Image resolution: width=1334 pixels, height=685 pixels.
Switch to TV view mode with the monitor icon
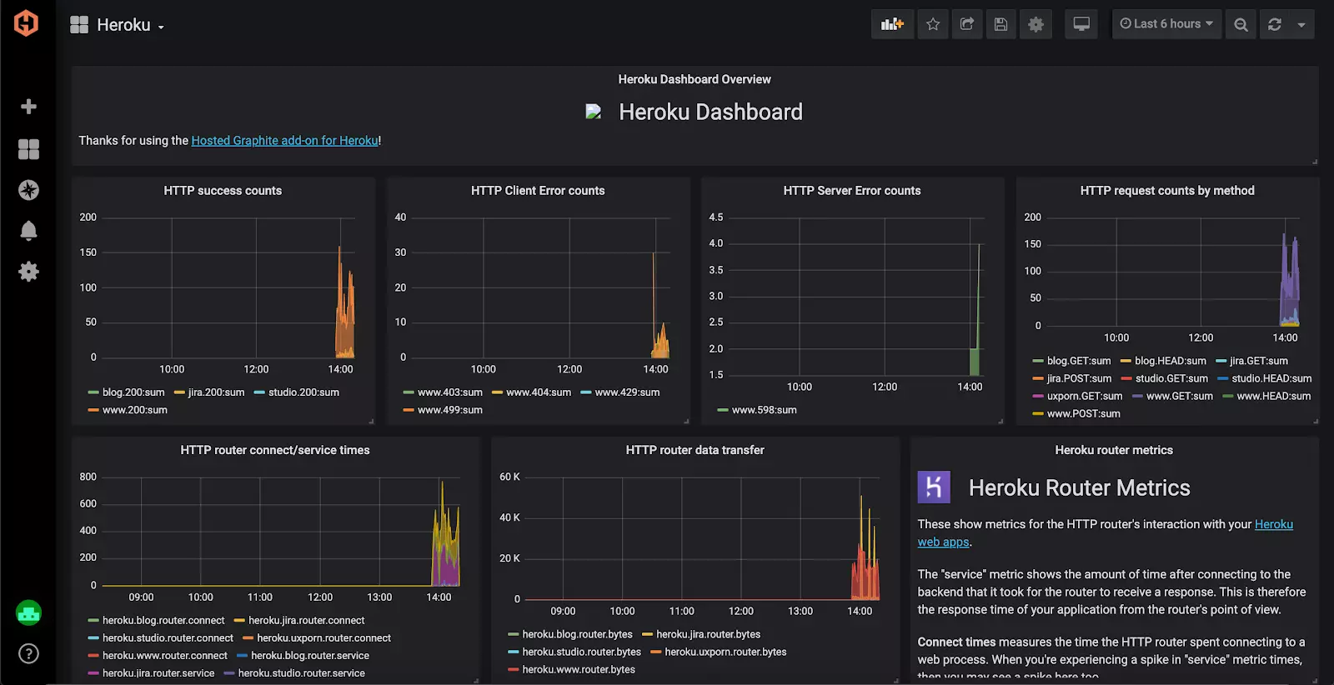[1081, 24]
